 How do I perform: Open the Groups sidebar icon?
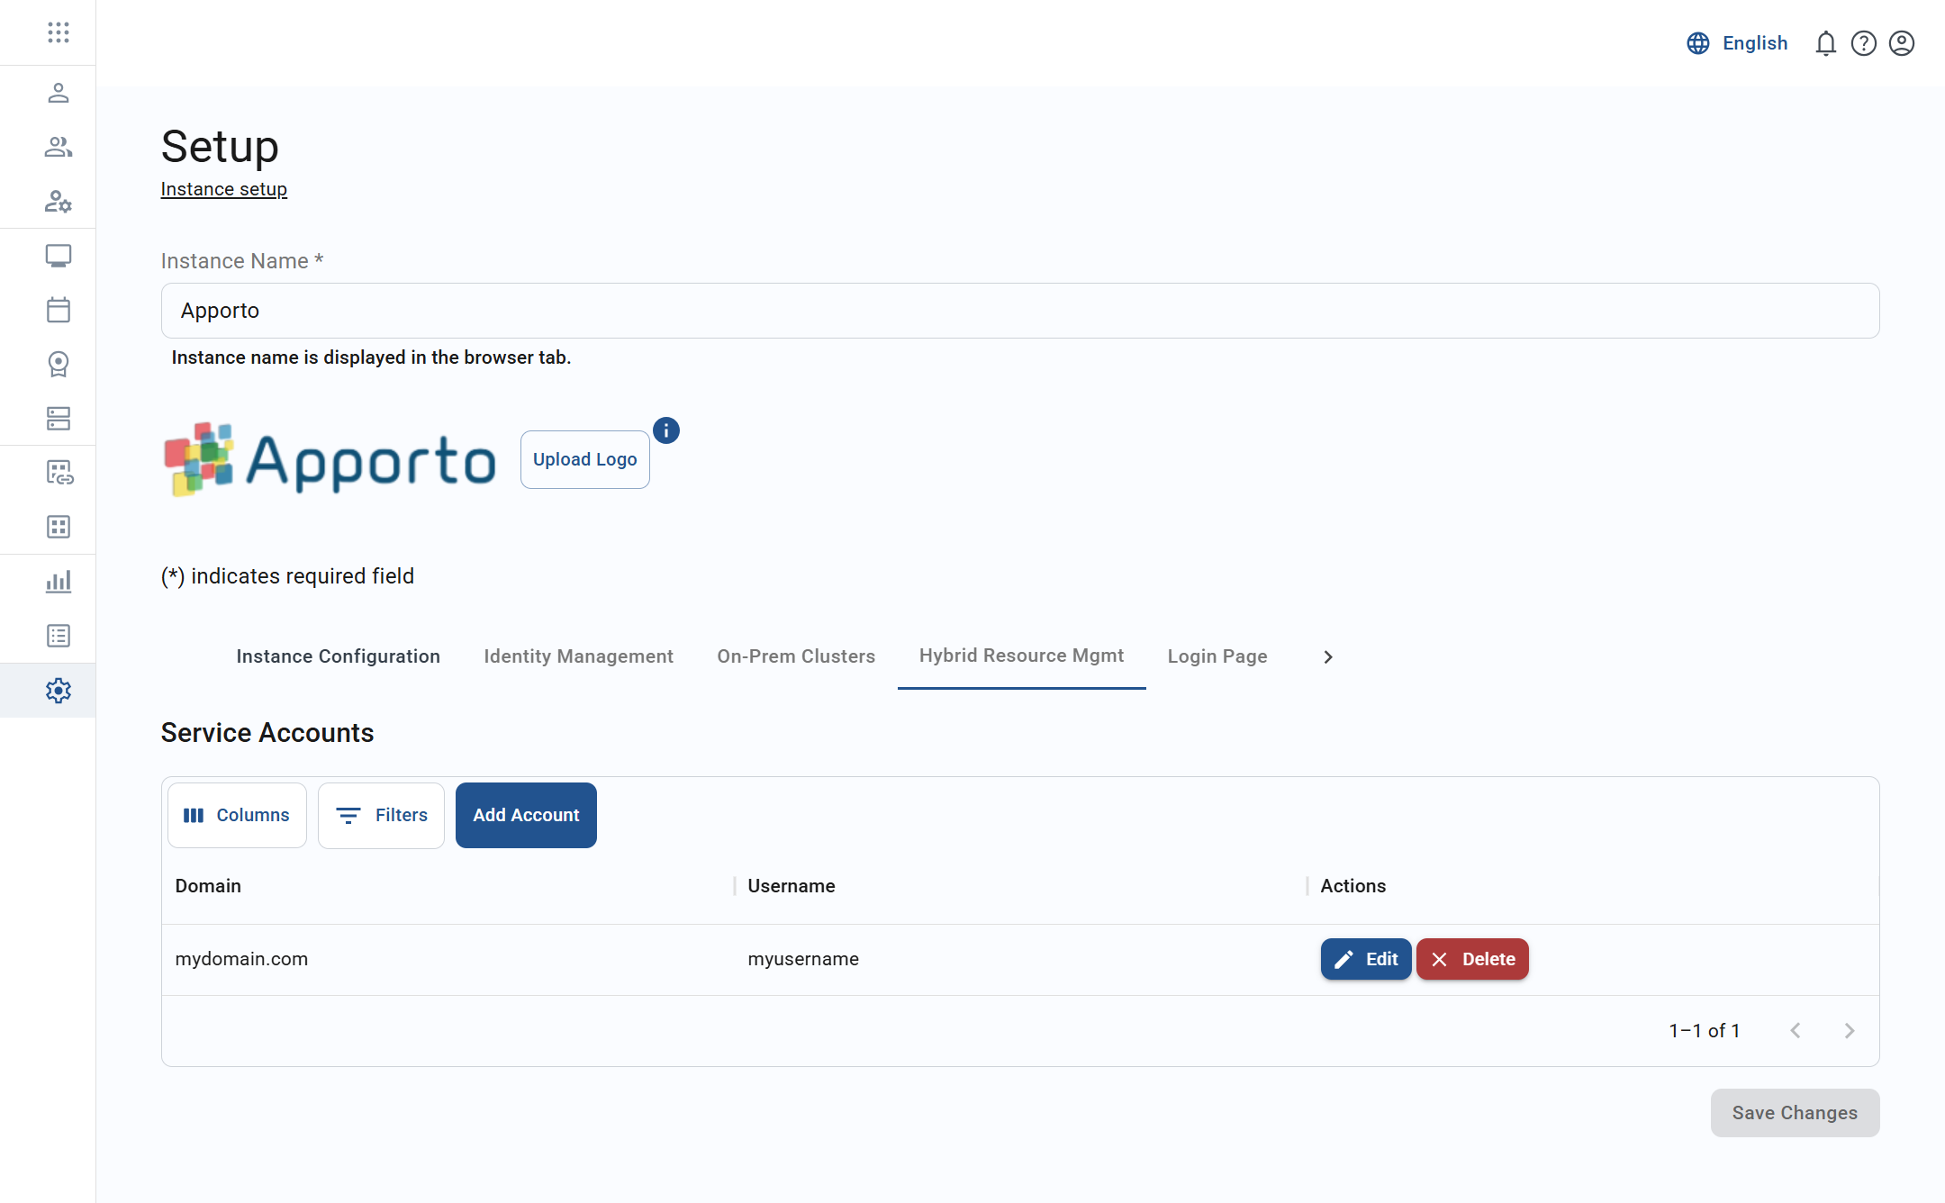(59, 147)
